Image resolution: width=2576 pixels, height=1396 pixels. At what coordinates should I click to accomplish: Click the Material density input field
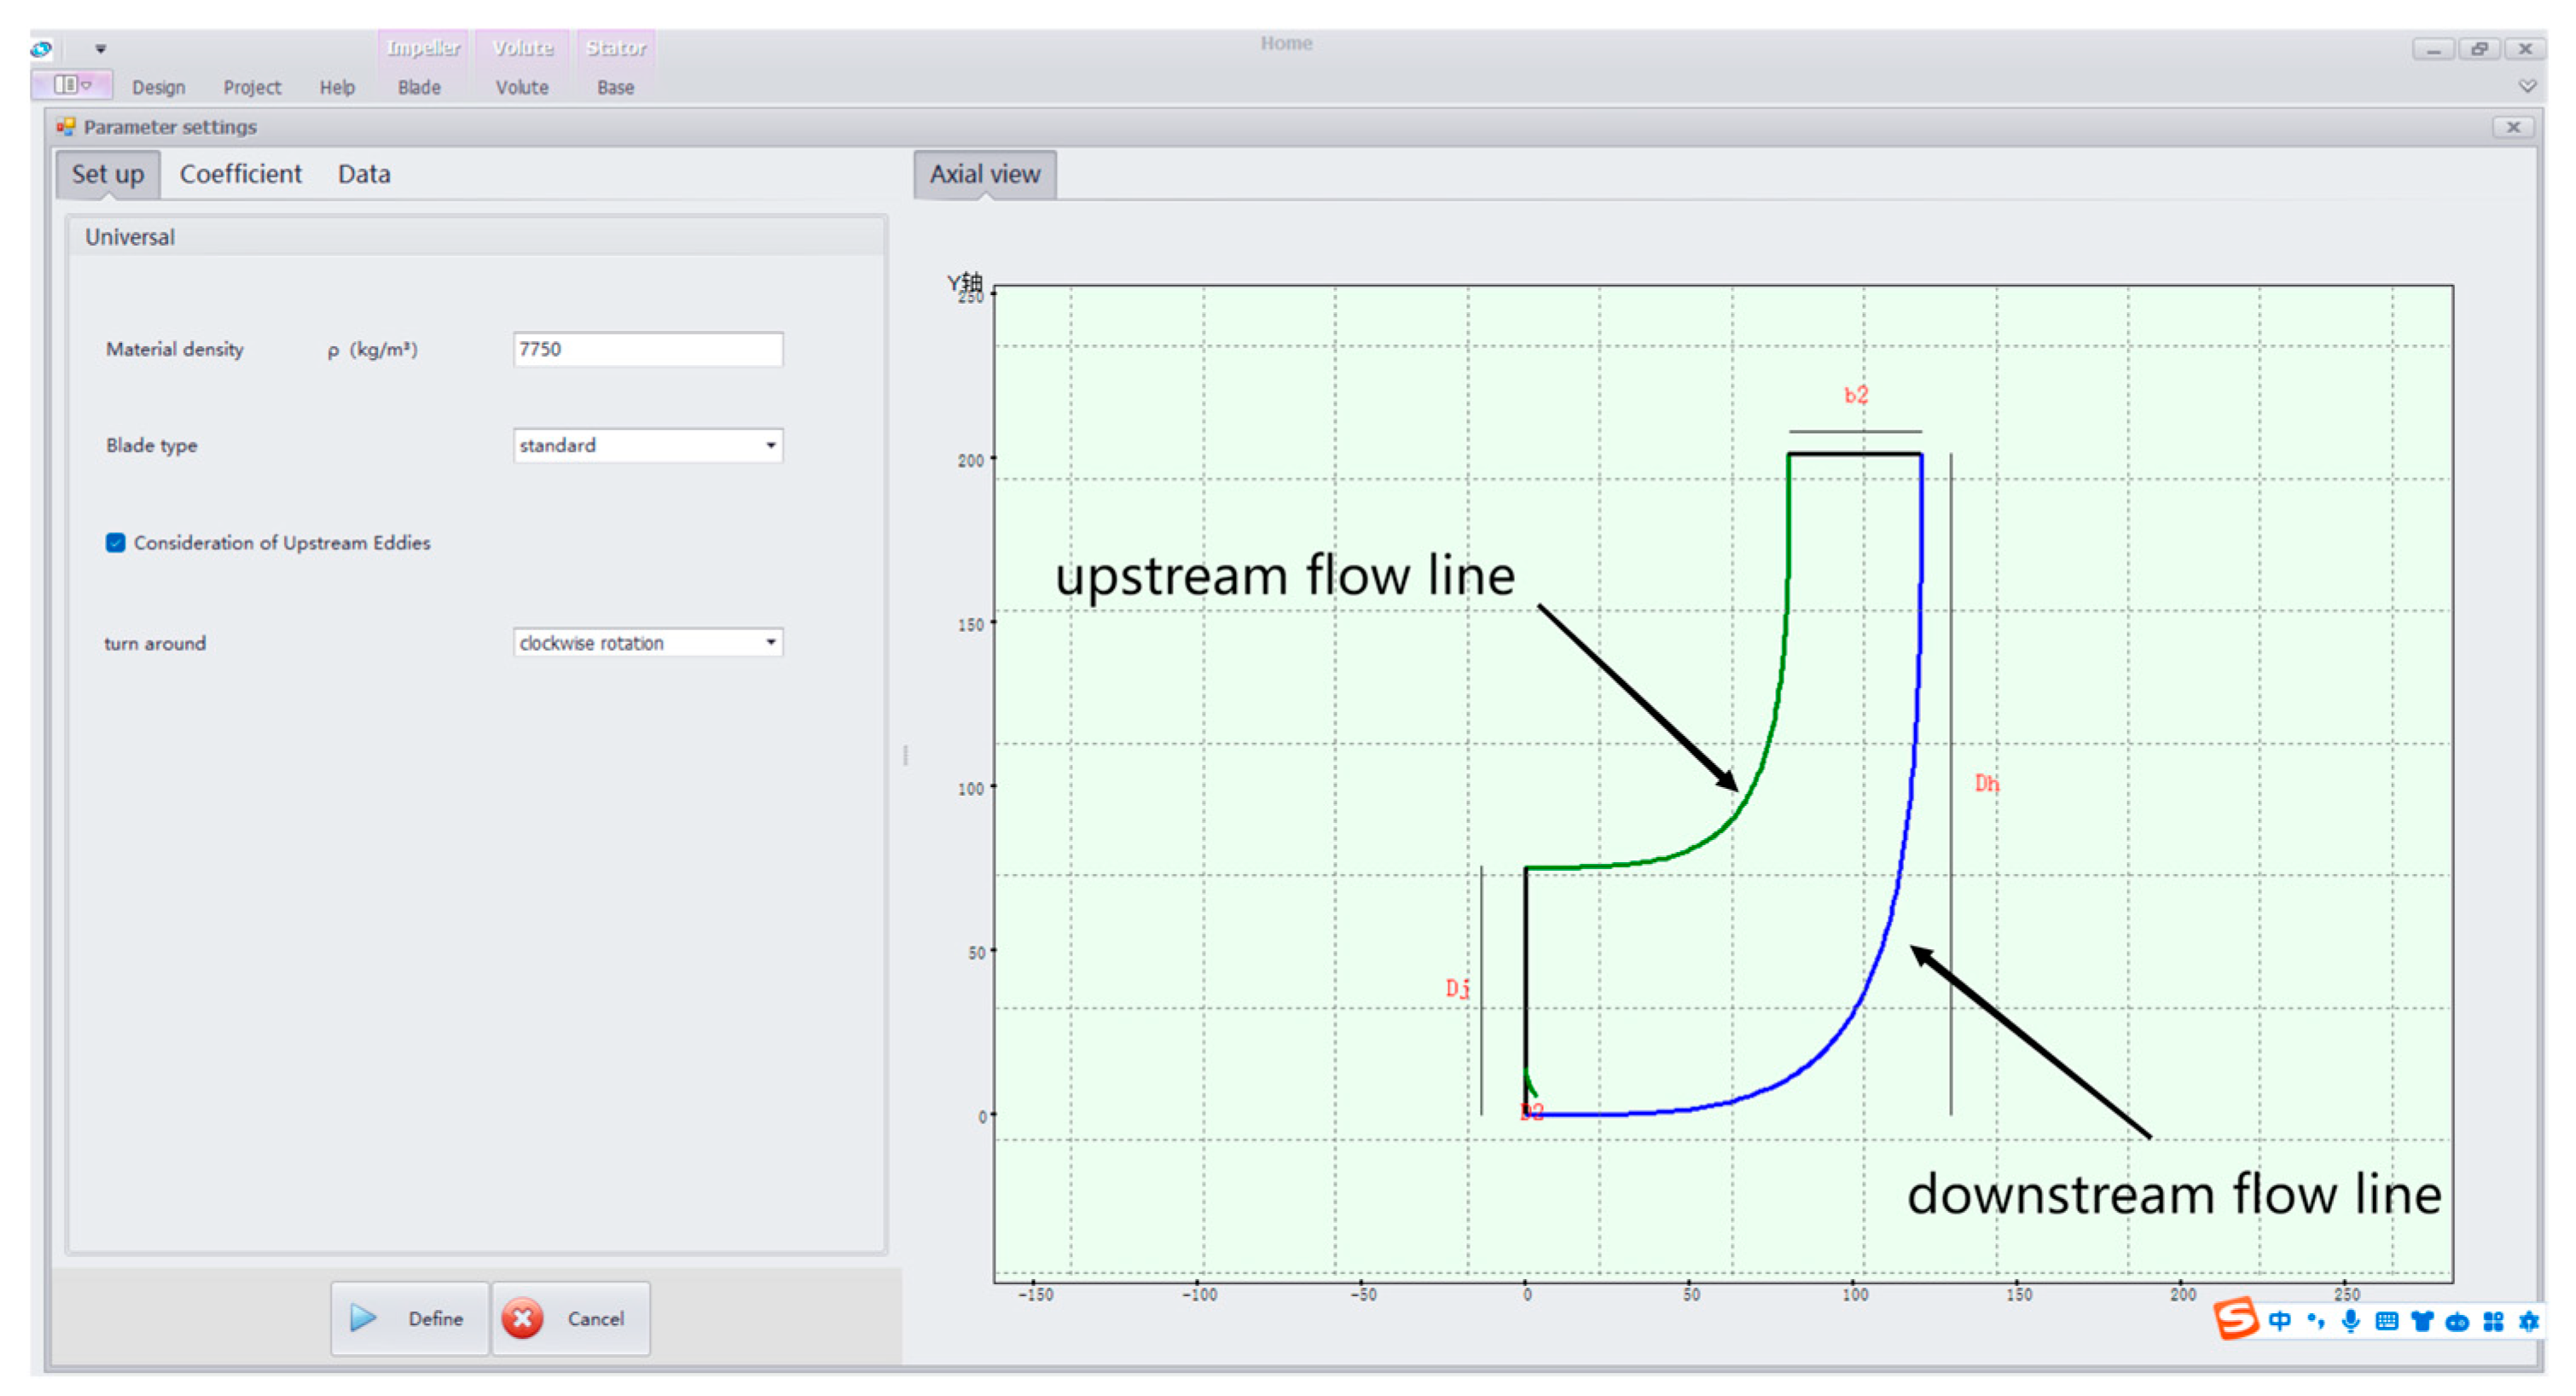click(647, 349)
